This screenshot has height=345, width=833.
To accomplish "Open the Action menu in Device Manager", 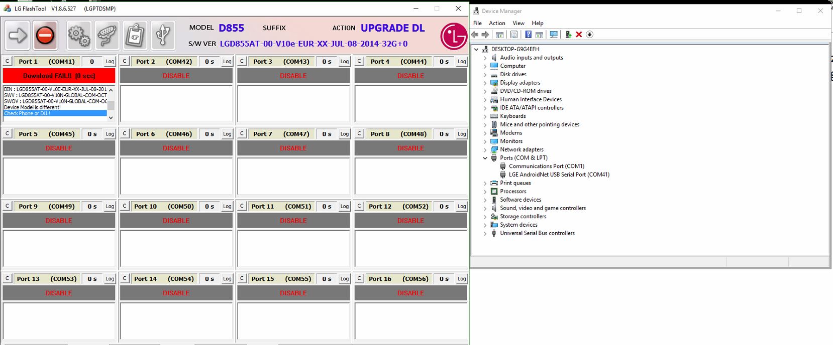I will [497, 23].
